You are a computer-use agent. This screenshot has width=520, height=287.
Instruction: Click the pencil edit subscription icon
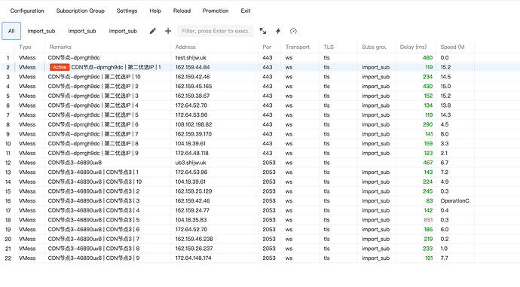pos(152,31)
